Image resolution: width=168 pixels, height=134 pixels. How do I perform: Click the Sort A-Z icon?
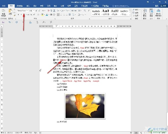pyautogui.click(x=85, y=11)
